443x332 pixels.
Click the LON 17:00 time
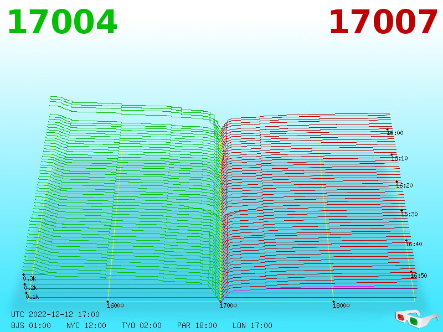click(x=253, y=325)
